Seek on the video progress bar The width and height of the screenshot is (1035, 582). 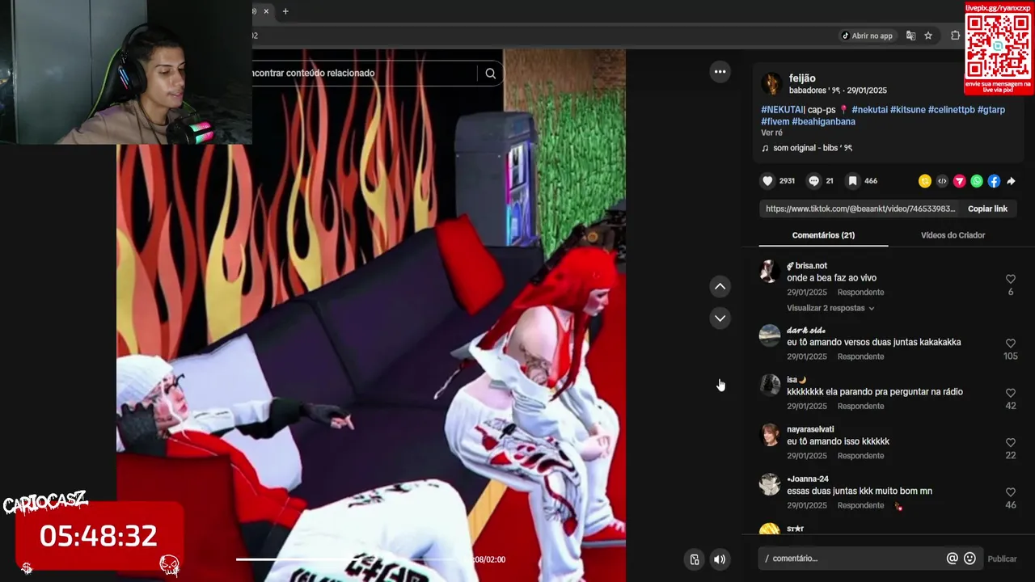352,559
